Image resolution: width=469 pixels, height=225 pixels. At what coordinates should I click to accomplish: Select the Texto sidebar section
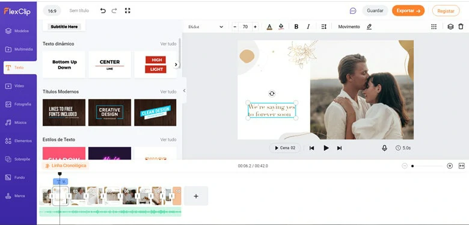click(x=20, y=67)
